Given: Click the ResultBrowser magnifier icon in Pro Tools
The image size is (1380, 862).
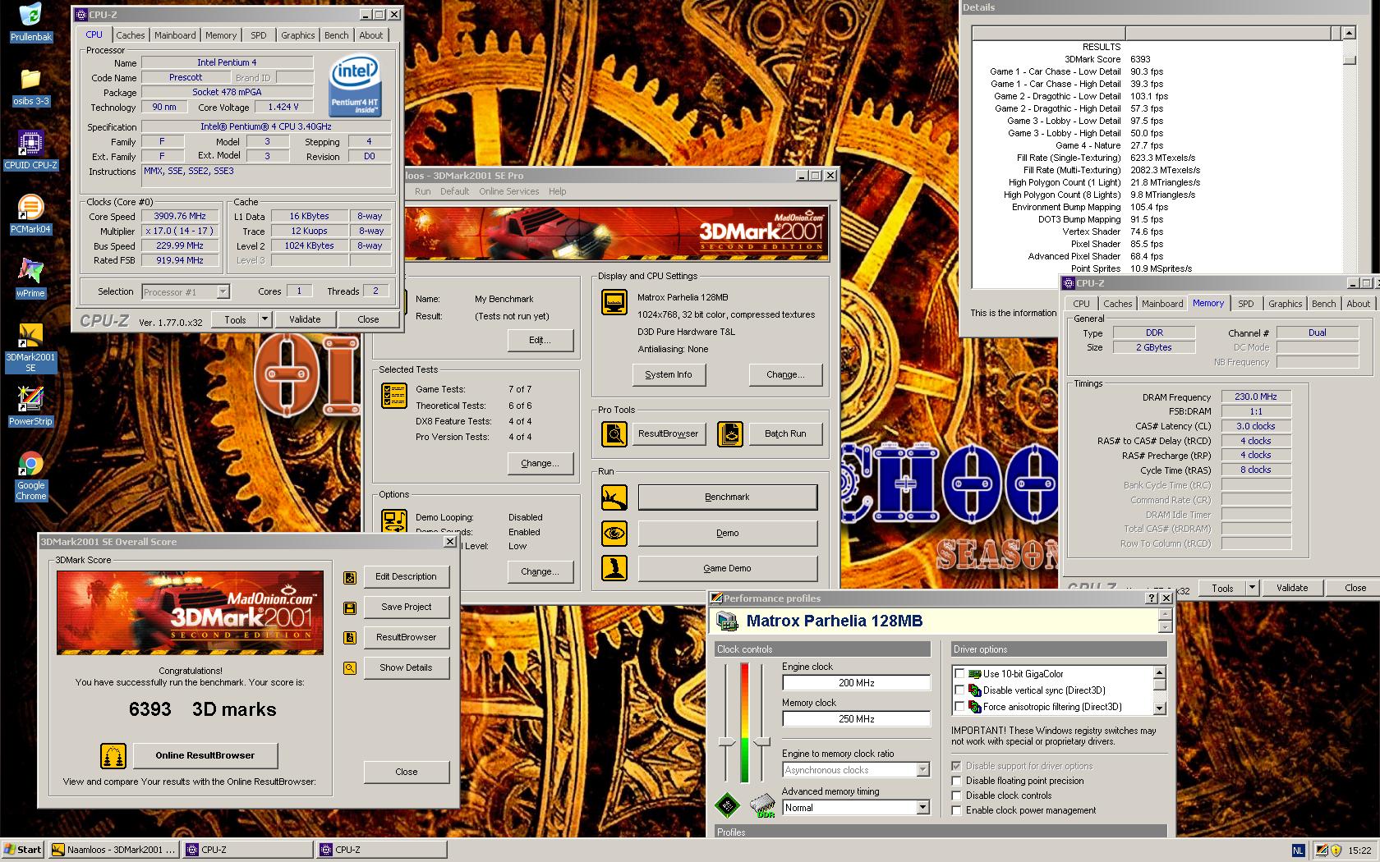Looking at the screenshot, I should coord(614,433).
